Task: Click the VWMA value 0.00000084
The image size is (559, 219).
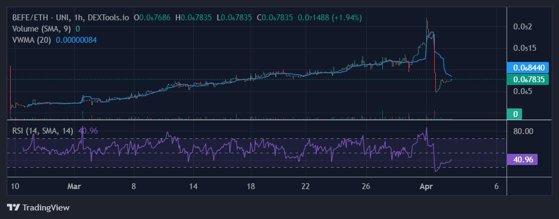Action: click(76, 40)
